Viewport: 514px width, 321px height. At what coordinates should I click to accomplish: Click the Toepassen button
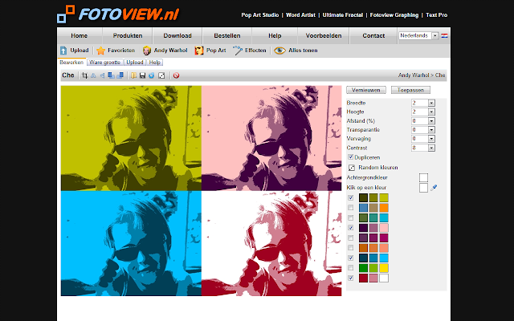coord(410,90)
